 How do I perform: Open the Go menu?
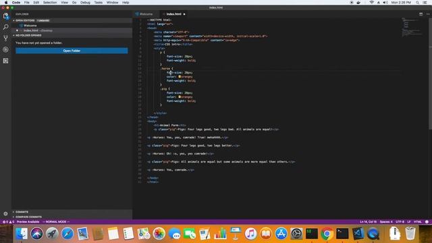click(x=74, y=3)
